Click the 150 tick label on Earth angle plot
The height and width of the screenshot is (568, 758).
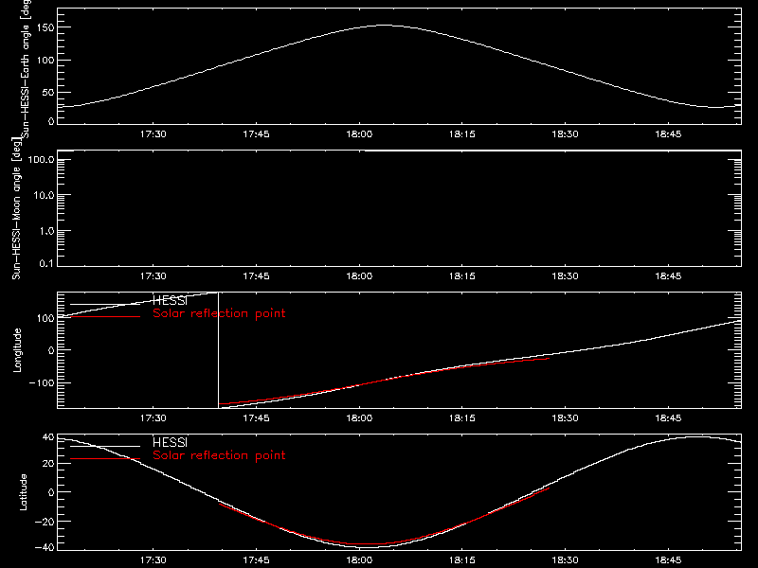pyautogui.click(x=45, y=27)
